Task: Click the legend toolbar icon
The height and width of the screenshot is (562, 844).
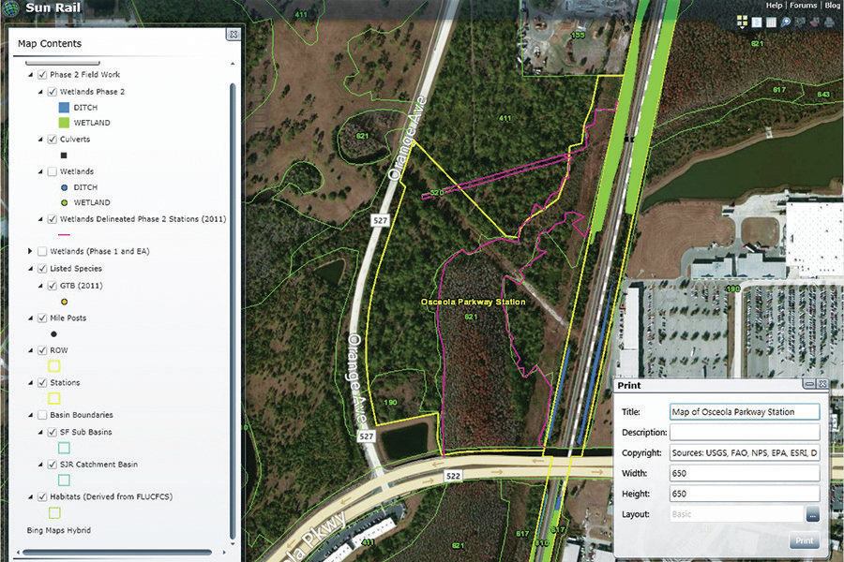Action: click(756, 22)
